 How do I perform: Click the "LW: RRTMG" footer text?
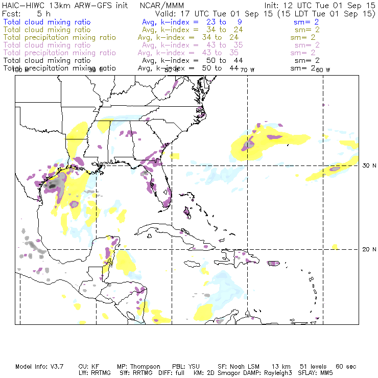point(94,373)
